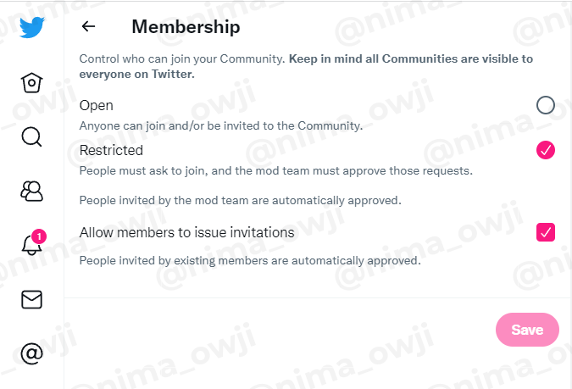Click the Restricted option label
Screen dimensions: 572x389
pyautogui.click(x=111, y=150)
